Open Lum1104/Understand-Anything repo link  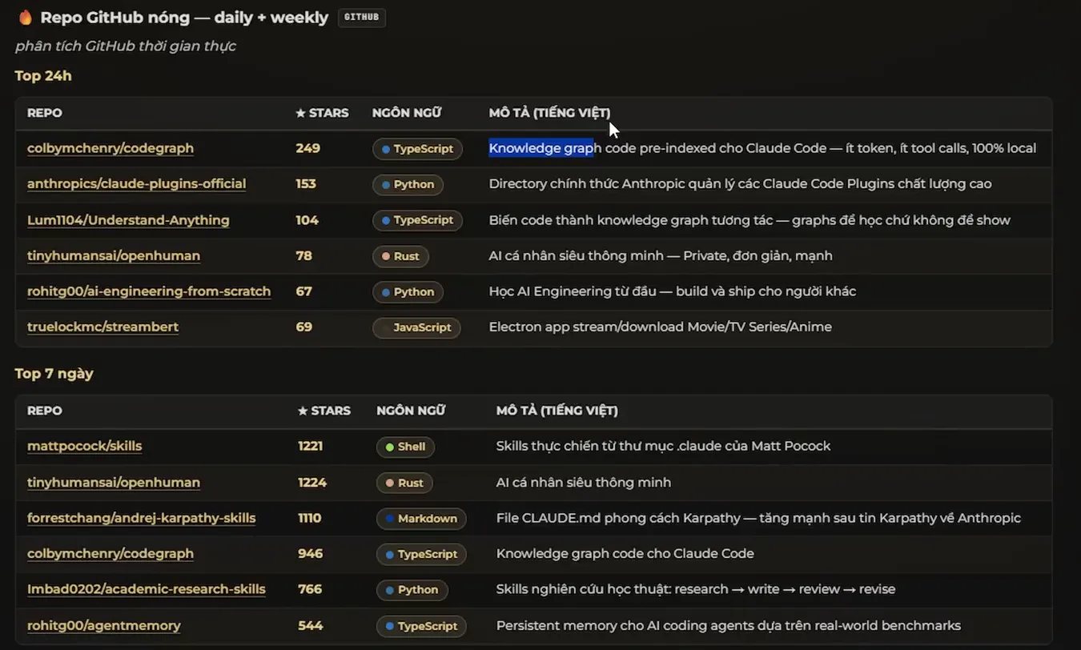[128, 220]
